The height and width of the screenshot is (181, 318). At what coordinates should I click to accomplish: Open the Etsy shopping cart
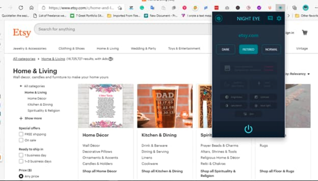(305, 33)
